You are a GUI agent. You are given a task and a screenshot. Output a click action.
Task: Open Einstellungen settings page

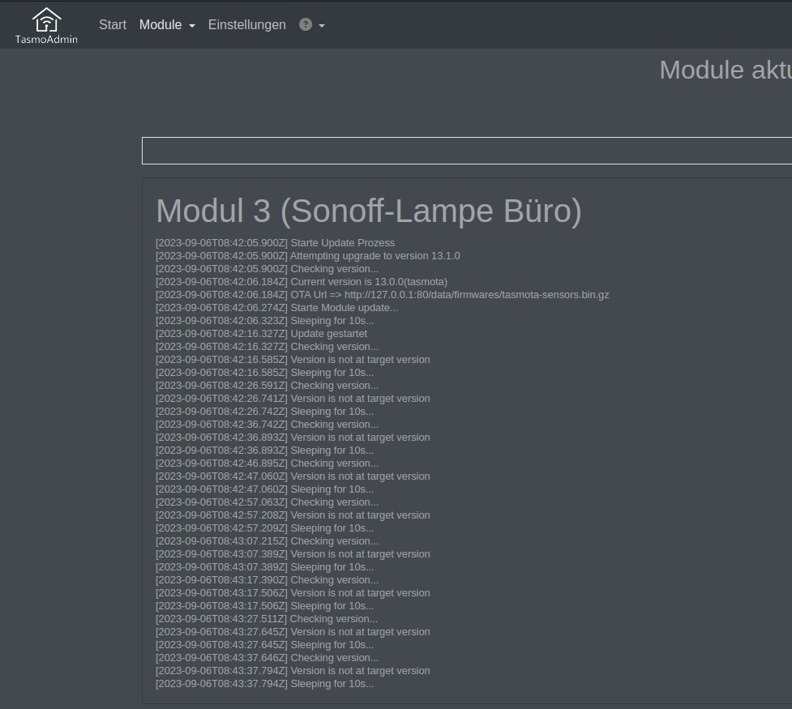pos(247,25)
